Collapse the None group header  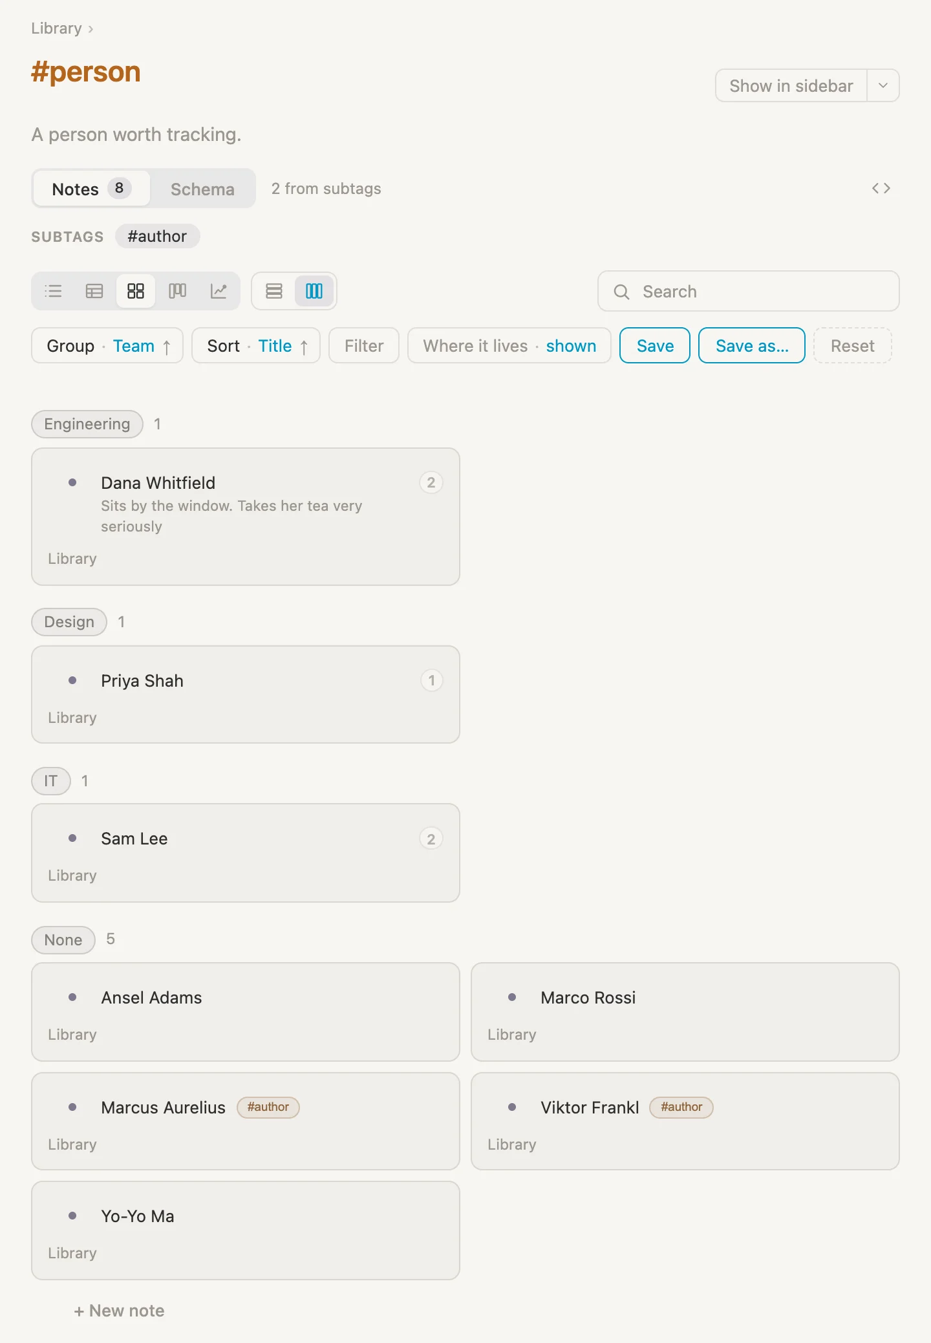63,940
